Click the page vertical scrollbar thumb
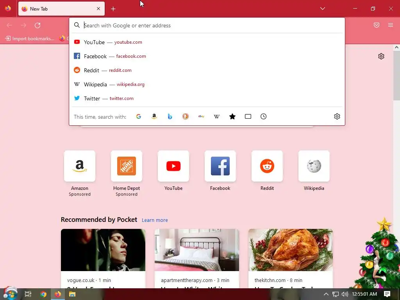The image size is (400, 300). pos(396,75)
